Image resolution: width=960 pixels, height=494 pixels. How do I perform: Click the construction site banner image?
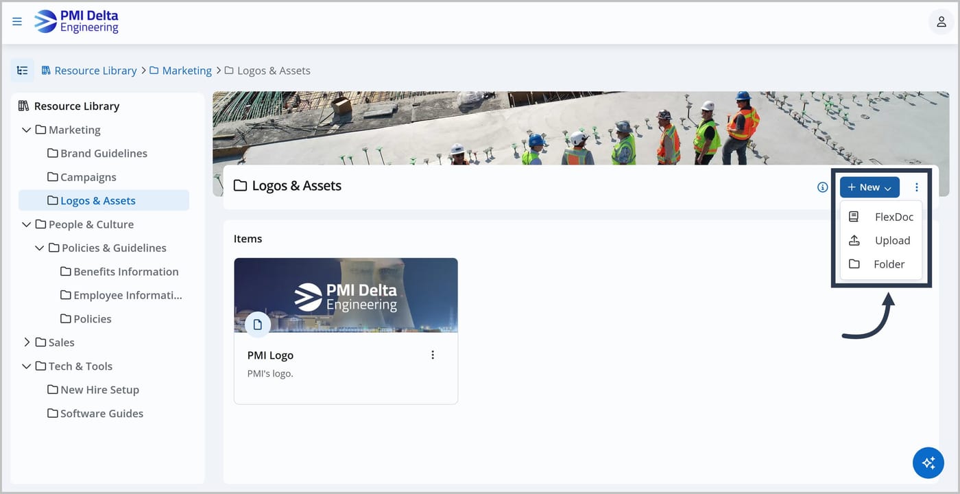tap(581, 128)
